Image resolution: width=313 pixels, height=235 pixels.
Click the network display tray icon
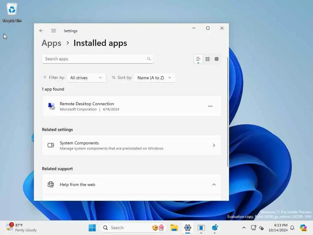pos(253,228)
